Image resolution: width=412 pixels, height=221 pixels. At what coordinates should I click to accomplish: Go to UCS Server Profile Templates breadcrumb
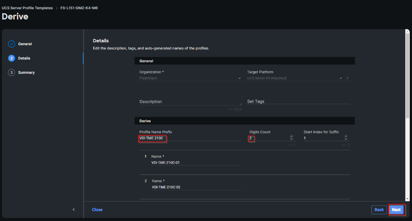pos(27,8)
